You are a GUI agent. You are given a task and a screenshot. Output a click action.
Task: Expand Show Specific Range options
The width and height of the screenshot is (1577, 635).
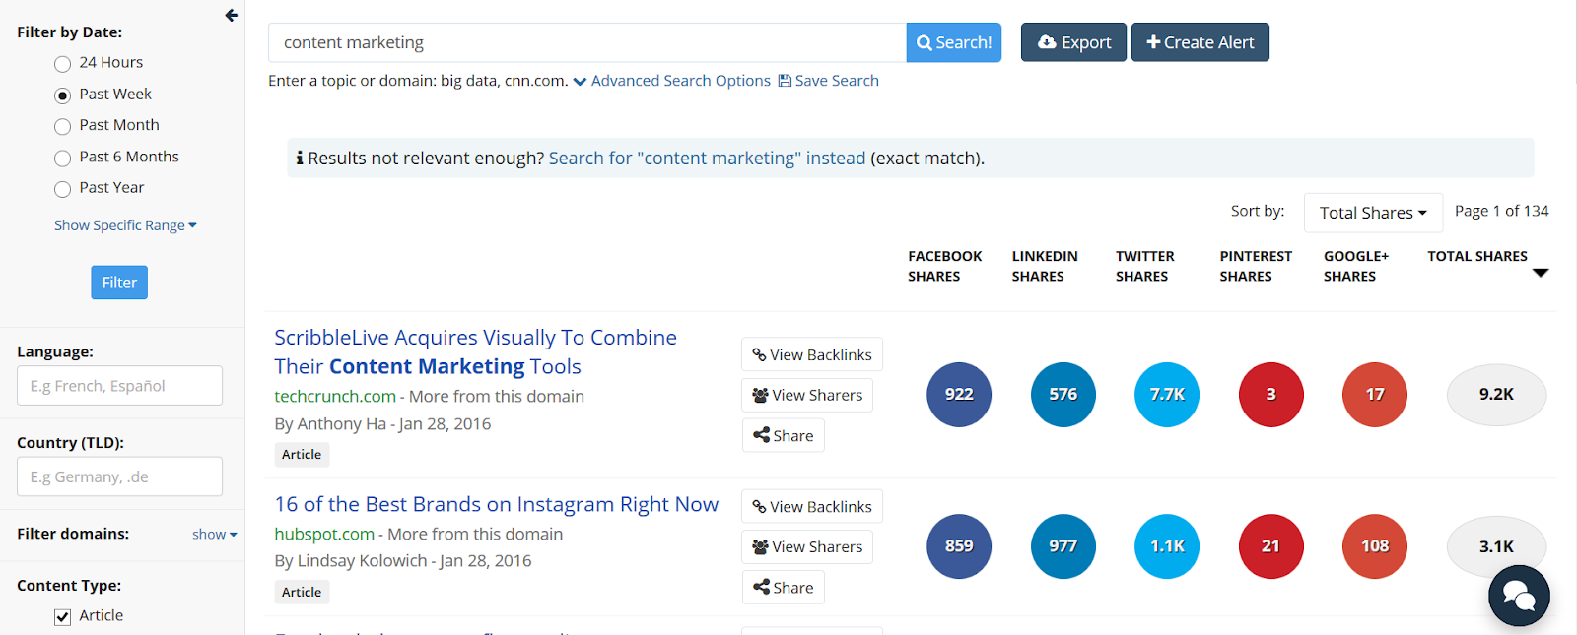(x=125, y=225)
